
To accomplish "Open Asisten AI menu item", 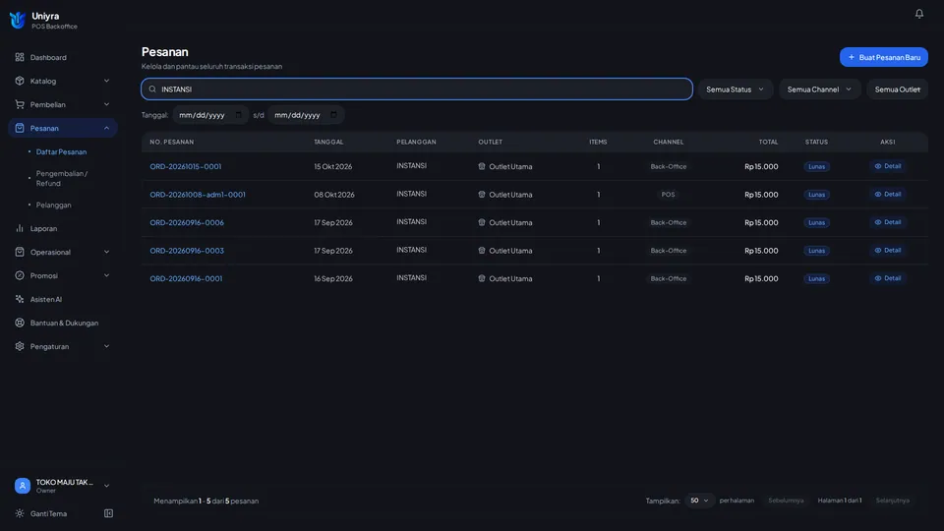I will click(63, 299).
